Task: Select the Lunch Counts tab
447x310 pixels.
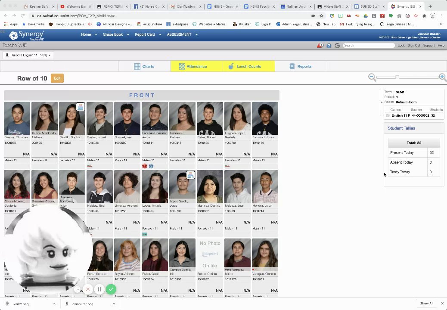Action: [x=249, y=66]
